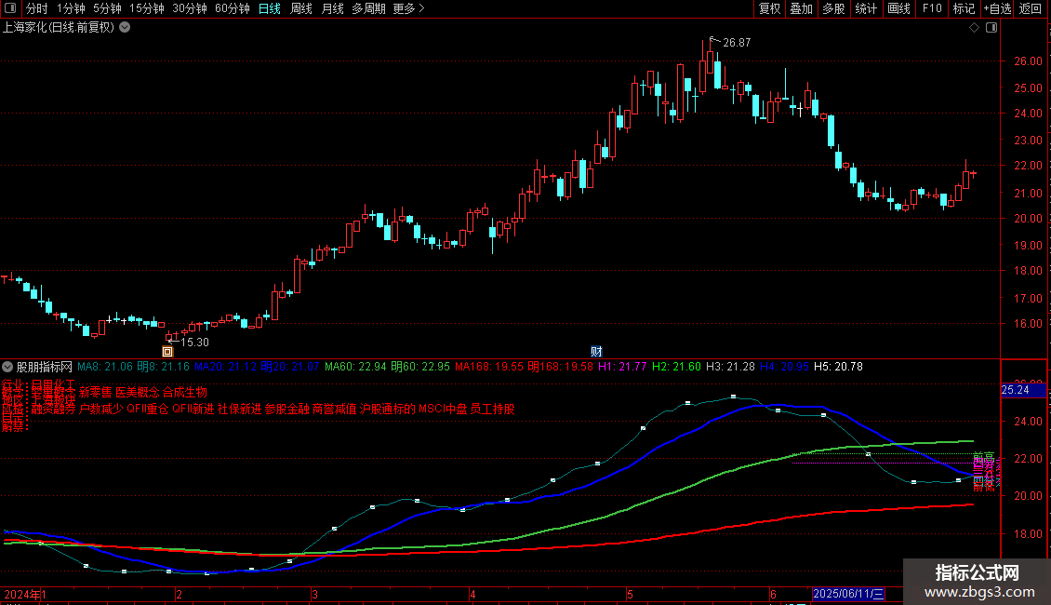Activate the 画线 drawing tool
The width and height of the screenshot is (1051, 605).
(898, 8)
